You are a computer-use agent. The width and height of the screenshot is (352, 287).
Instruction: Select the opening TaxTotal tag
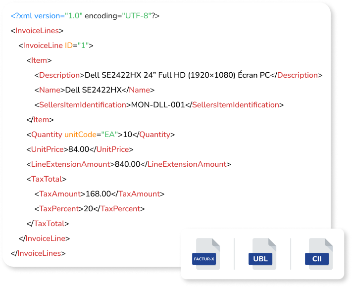[47, 179]
